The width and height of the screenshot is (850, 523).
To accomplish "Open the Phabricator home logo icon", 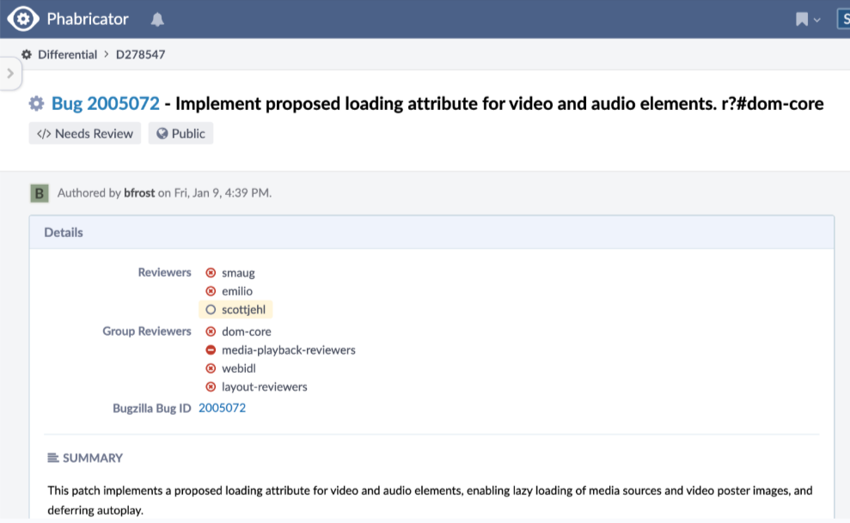I will [x=22, y=19].
